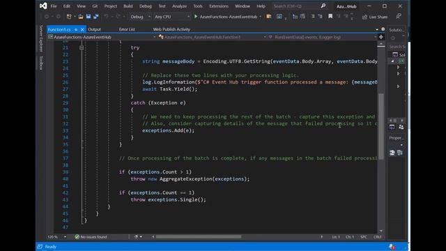The height and width of the screenshot is (251, 446).
Task: Open the Extensions menu
Action: tap(219, 6)
